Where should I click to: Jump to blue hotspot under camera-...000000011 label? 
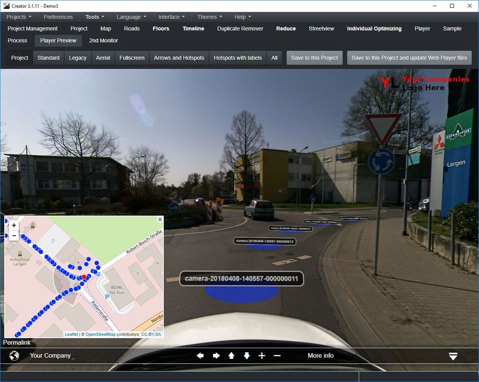[x=242, y=294]
